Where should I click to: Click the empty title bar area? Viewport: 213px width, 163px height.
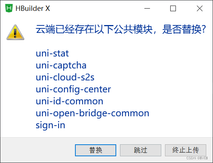coord(95,8)
